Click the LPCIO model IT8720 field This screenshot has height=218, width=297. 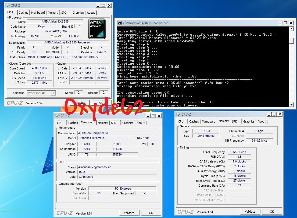(x=117, y=154)
